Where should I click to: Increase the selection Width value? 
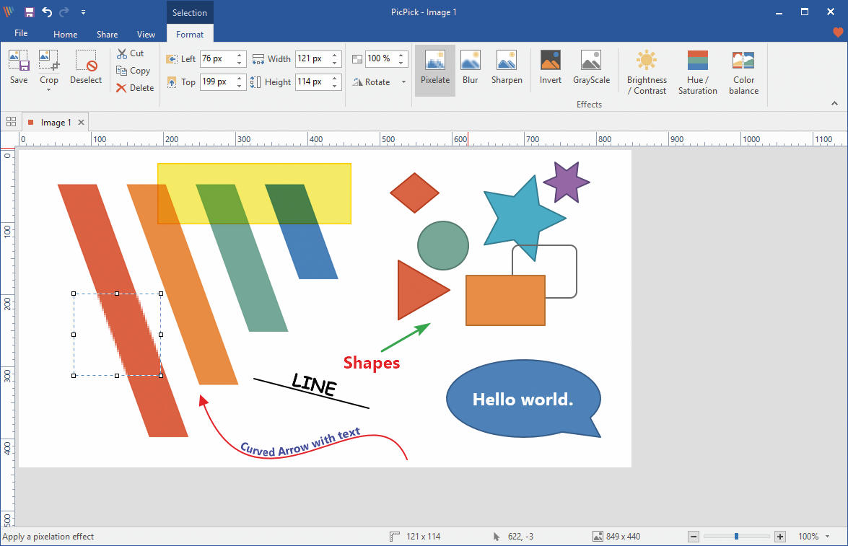click(x=335, y=55)
